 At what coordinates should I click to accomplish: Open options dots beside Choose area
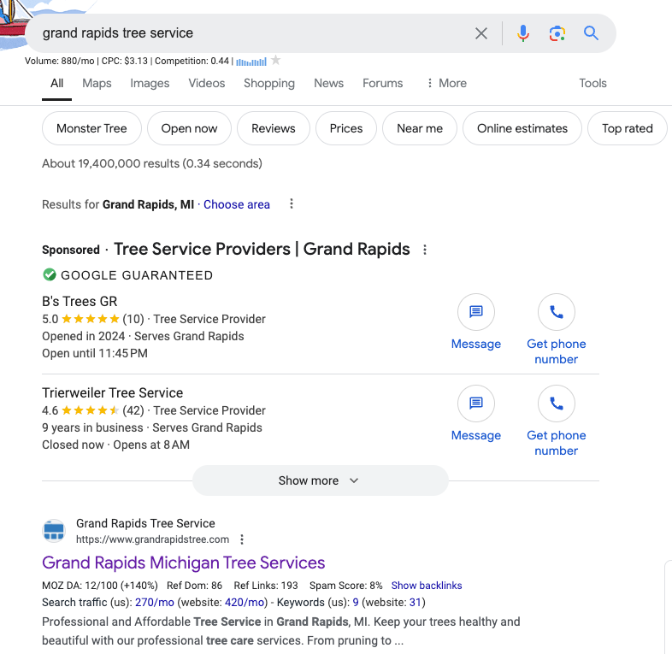click(292, 203)
